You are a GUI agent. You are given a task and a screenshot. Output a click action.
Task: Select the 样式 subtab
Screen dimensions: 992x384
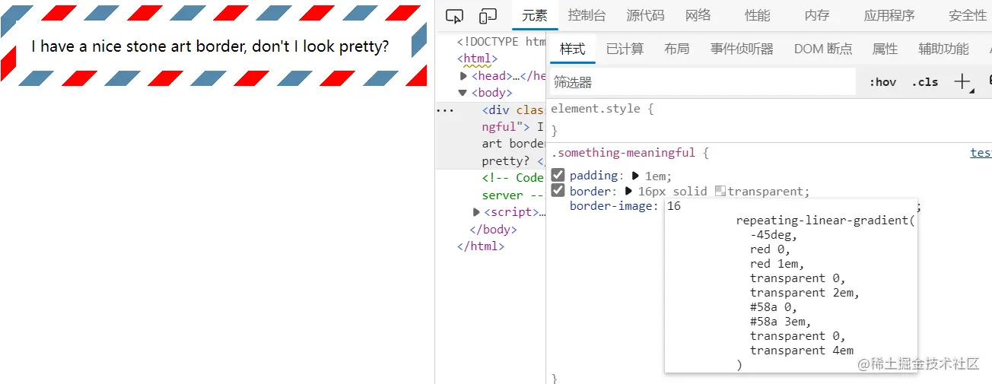(572, 49)
